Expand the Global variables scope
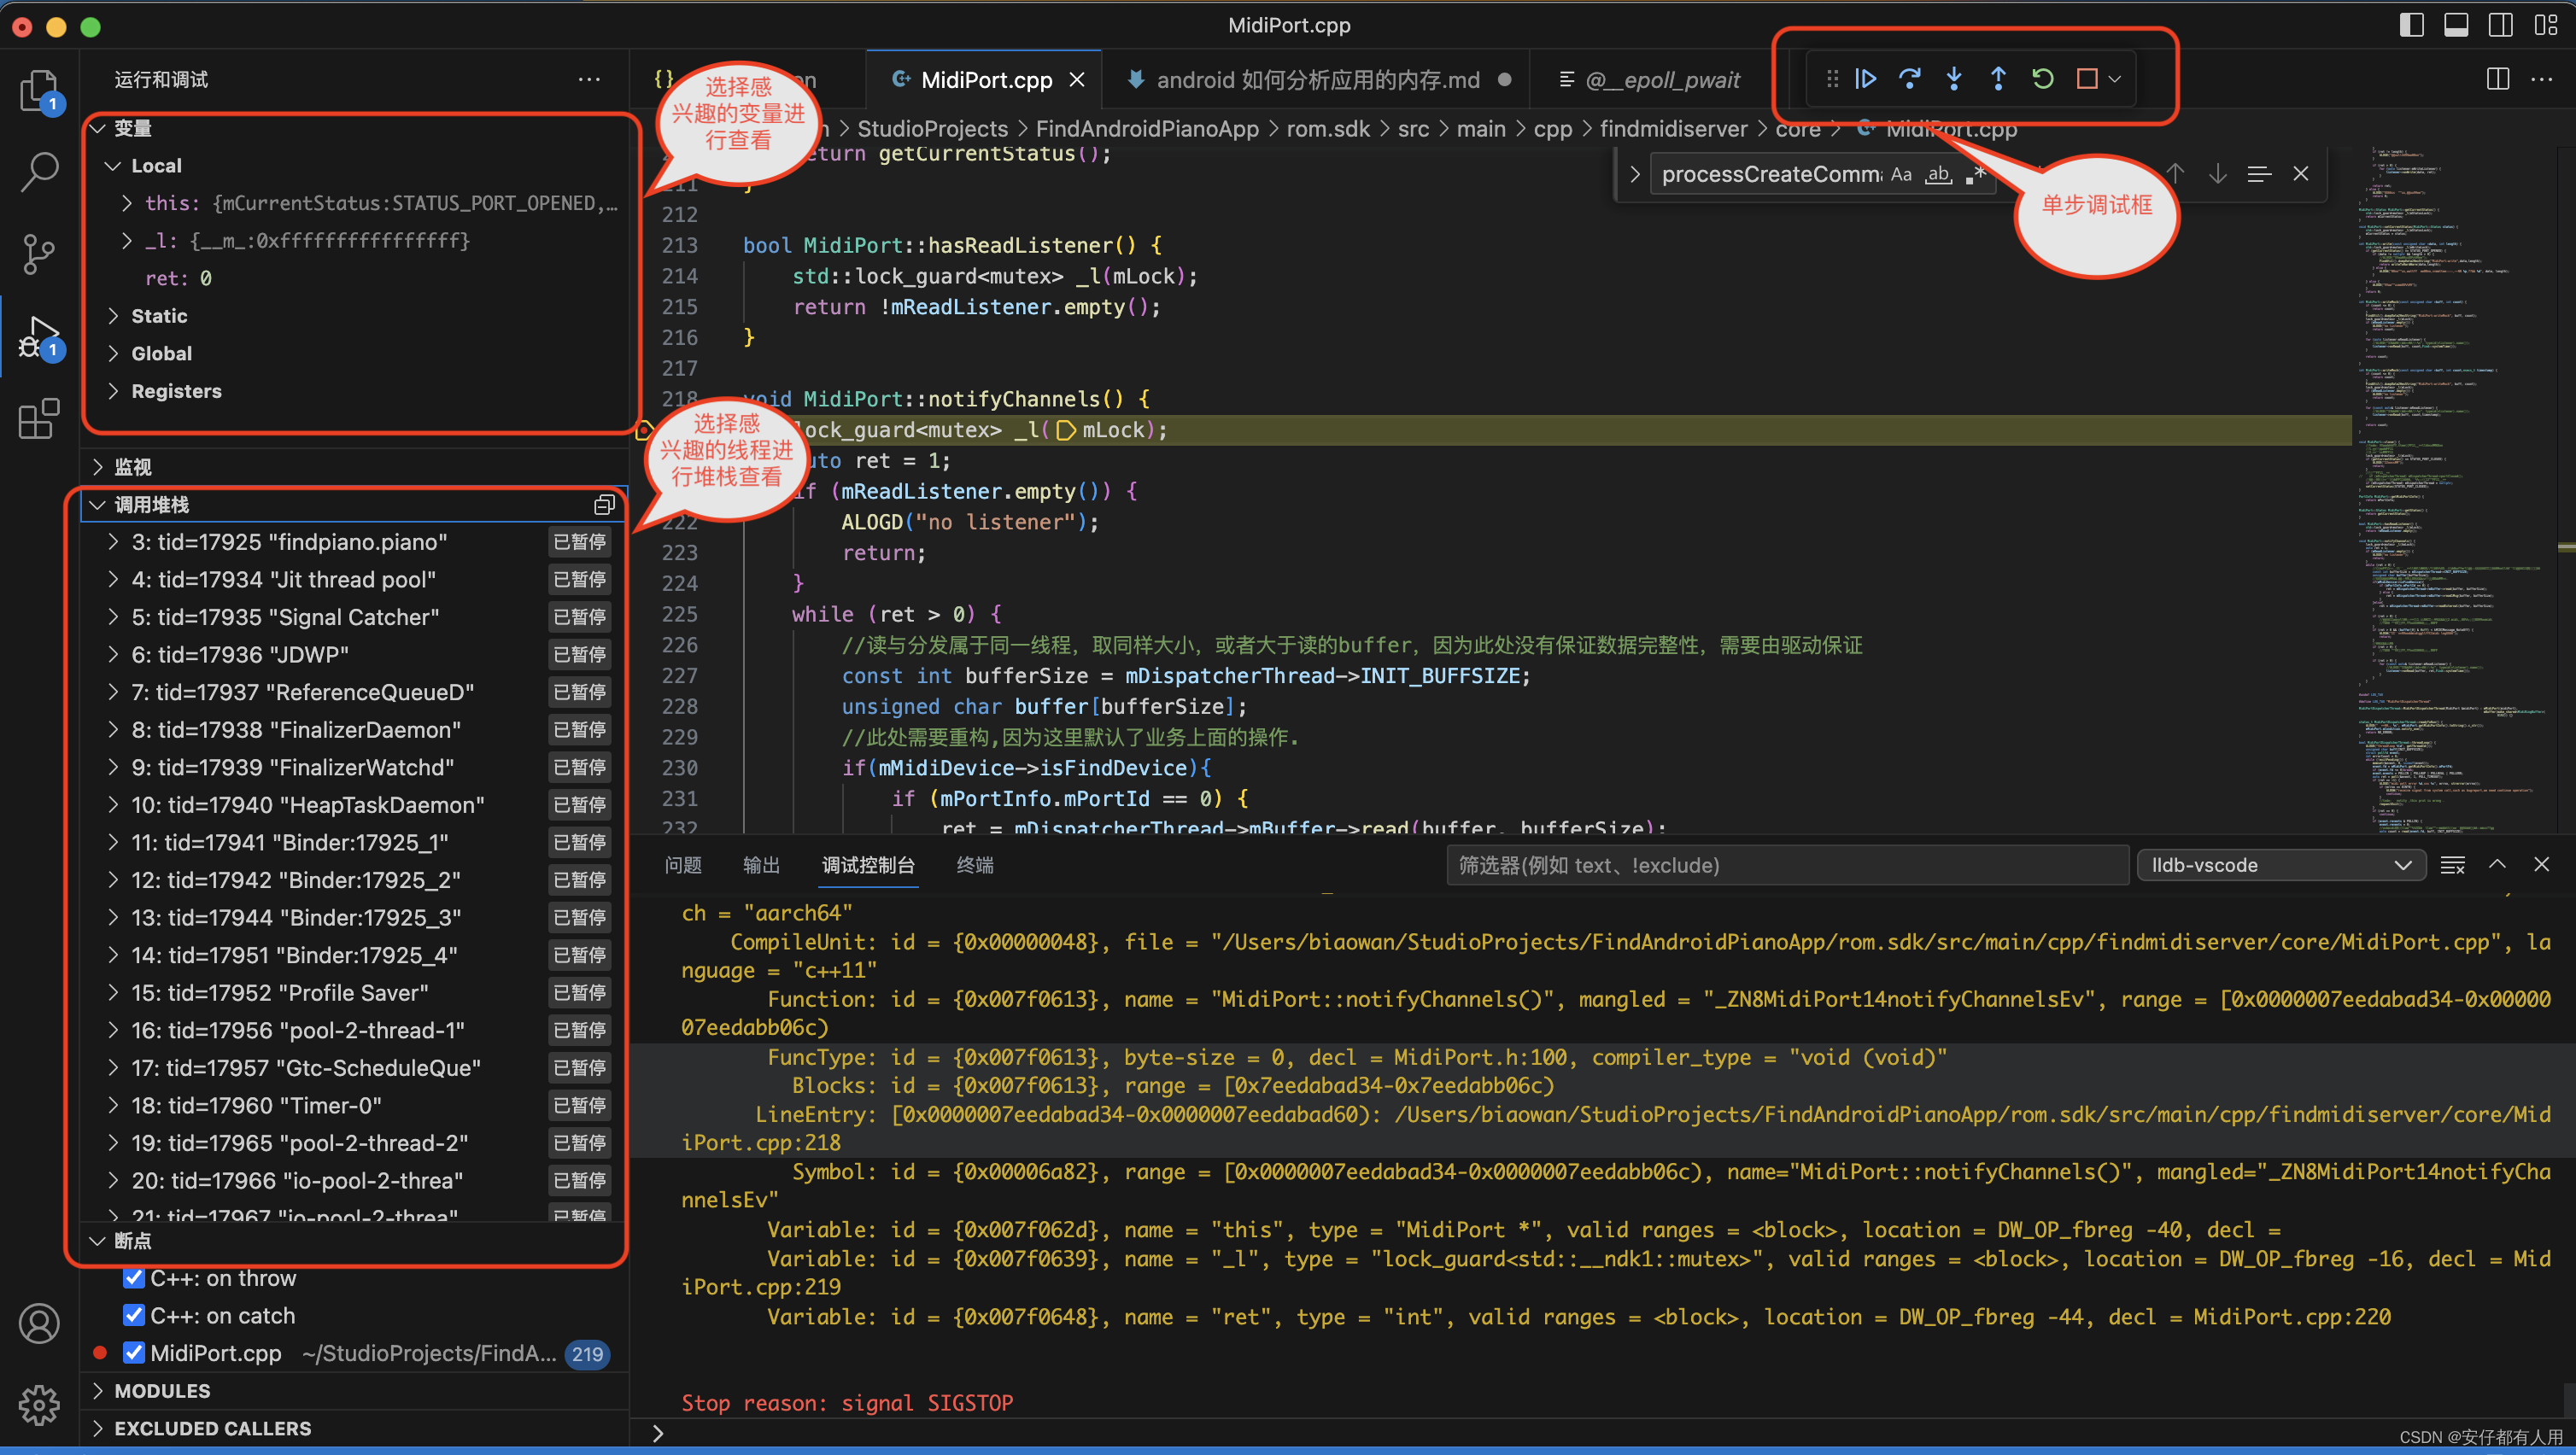2576x1455 pixels. pyautogui.click(x=114, y=354)
